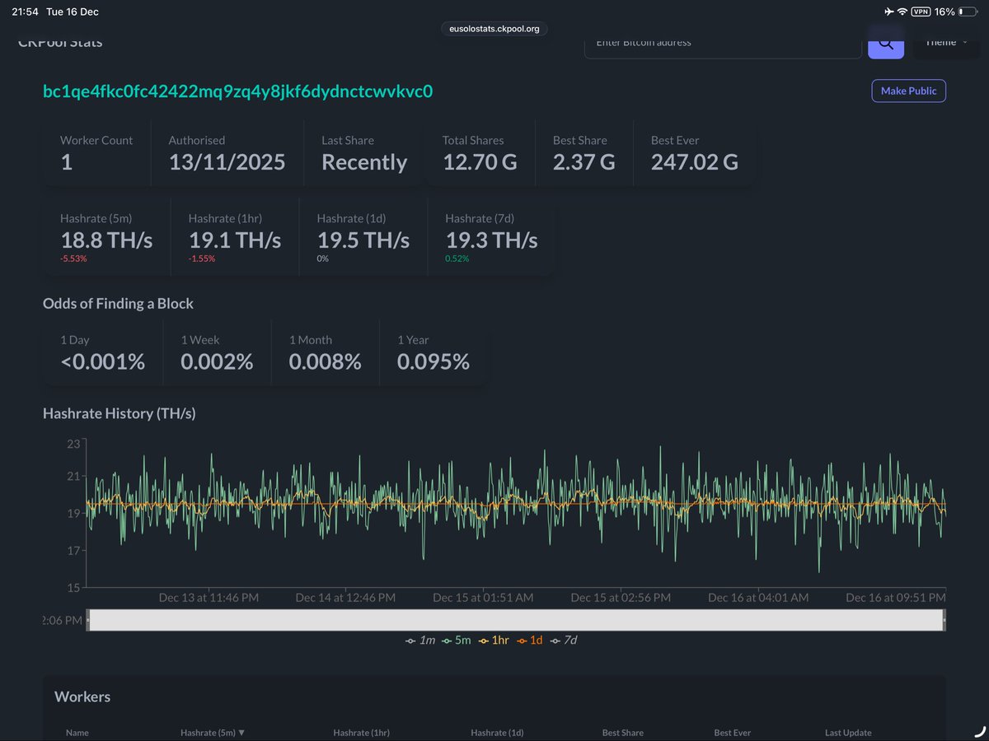Tap the VPN indicator in status bar

pyautogui.click(x=921, y=12)
